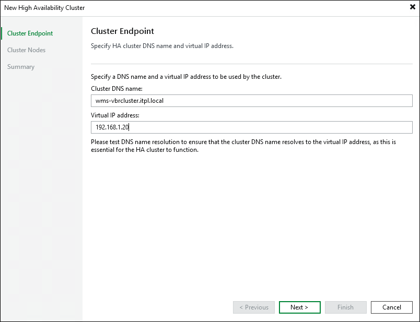This screenshot has width=420, height=322.
Task: Click the 'Specify HA cluster DNS name' subtitle
Action: point(162,46)
